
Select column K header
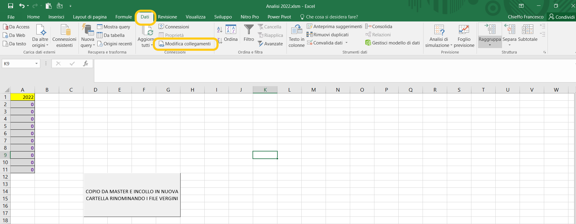point(265,90)
